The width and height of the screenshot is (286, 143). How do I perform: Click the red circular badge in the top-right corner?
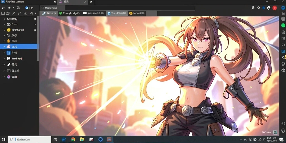[275, 8]
